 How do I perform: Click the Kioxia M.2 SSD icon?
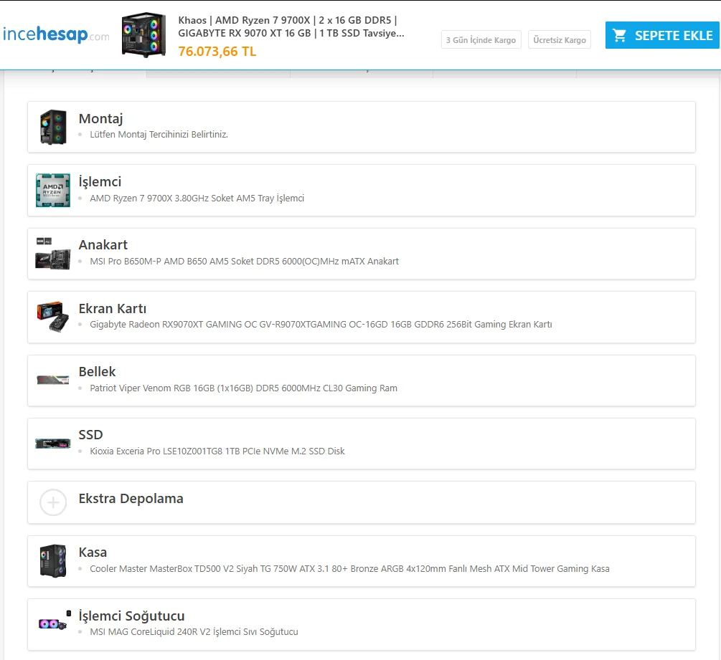(x=53, y=443)
